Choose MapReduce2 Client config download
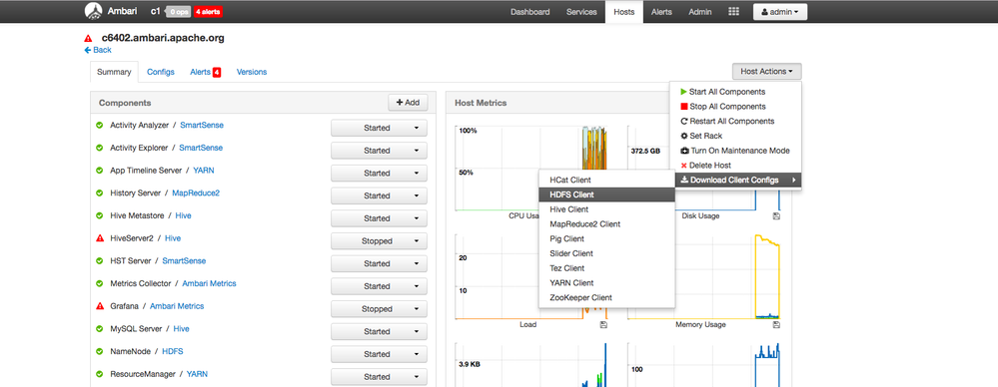Image resolution: width=998 pixels, height=387 pixels. [606, 223]
